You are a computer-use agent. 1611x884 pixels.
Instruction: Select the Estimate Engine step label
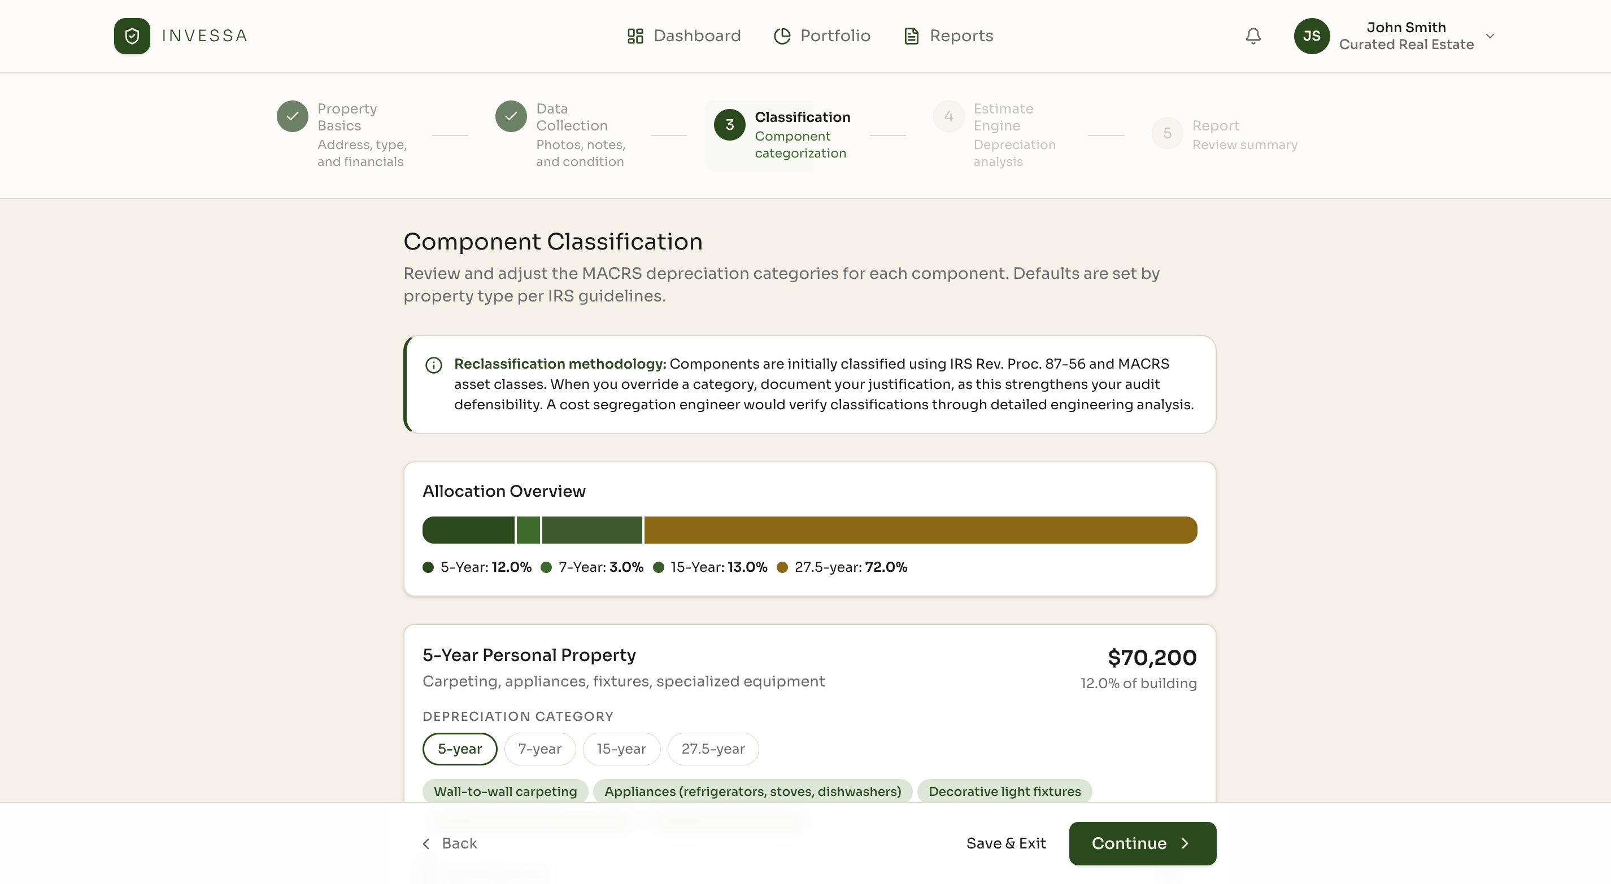[x=1003, y=117]
